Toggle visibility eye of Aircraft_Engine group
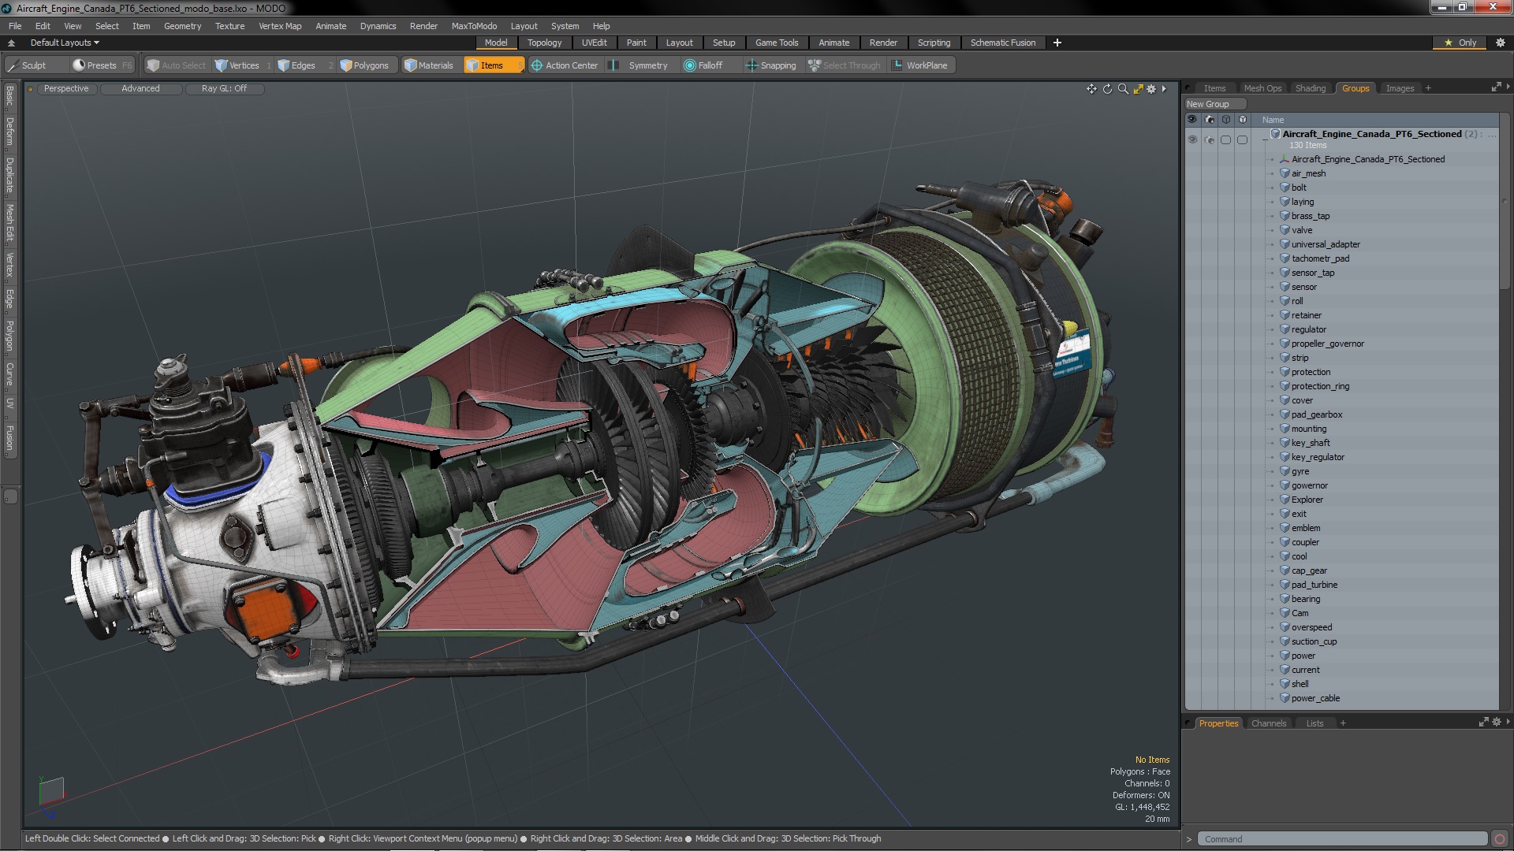This screenshot has width=1514, height=851. coord(1192,139)
